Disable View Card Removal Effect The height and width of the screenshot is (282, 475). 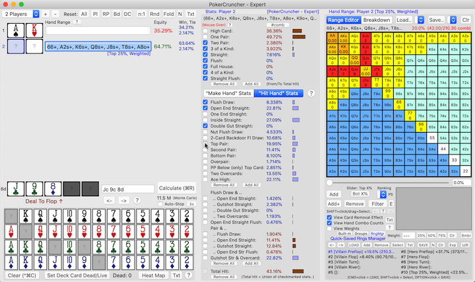329,217
